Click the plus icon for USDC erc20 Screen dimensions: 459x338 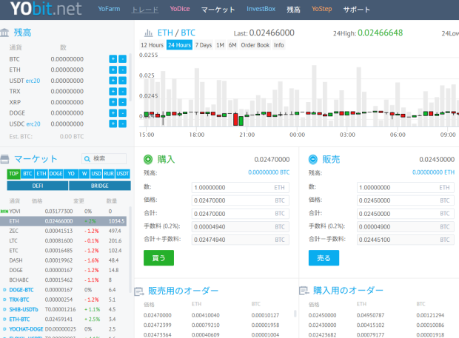(x=113, y=124)
